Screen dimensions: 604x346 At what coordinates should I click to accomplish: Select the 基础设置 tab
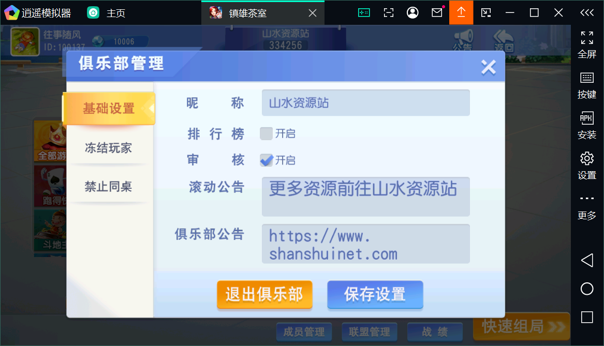pyautogui.click(x=109, y=109)
